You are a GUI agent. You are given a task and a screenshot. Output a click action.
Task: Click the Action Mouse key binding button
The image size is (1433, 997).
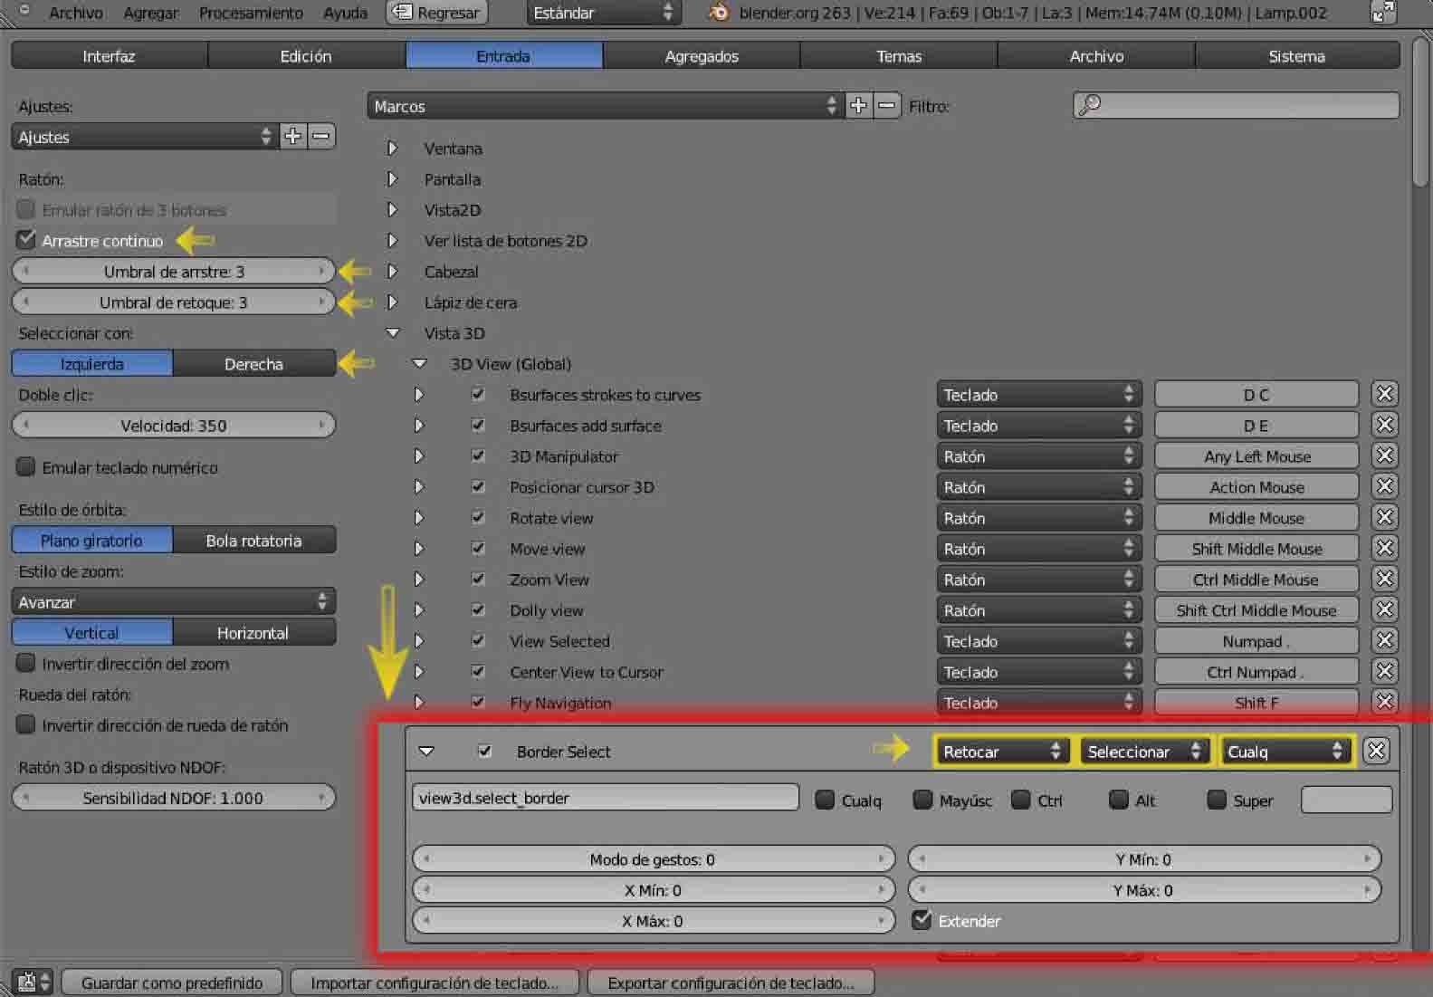click(x=1256, y=487)
